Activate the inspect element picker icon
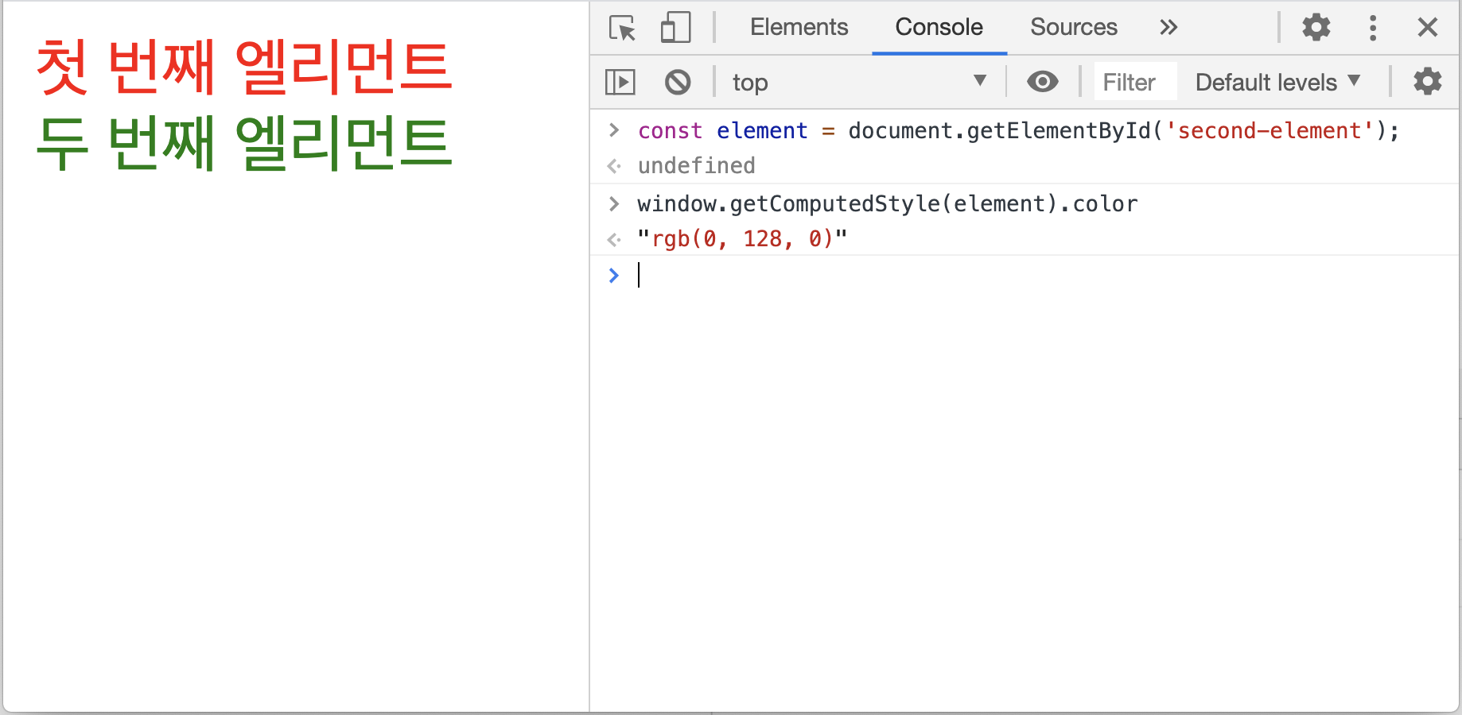The image size is (1462, 715). (x=622, y=28)
